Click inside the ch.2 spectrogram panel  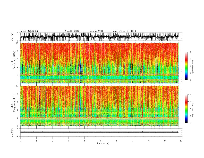tap(99, 106)
